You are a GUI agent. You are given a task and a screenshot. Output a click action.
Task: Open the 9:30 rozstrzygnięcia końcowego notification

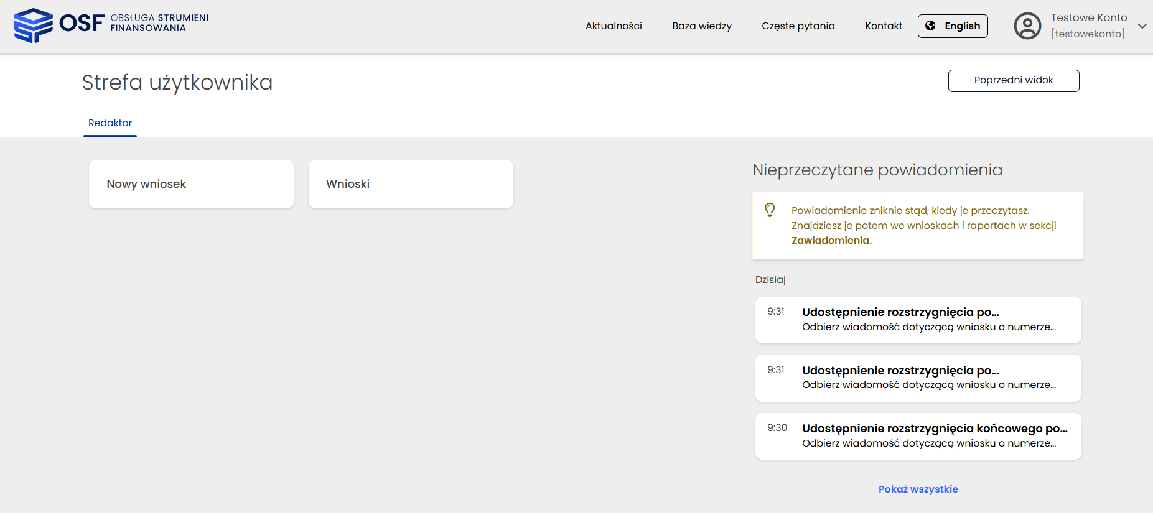click(x=918, y=436)
